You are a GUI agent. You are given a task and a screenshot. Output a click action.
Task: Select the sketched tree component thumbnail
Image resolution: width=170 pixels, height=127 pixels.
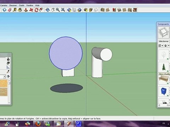(164, 55)
